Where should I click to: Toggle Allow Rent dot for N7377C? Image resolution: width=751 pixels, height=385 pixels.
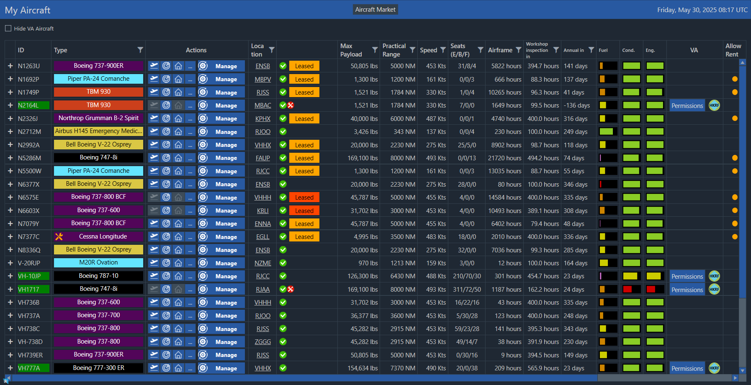click(735, 236)
